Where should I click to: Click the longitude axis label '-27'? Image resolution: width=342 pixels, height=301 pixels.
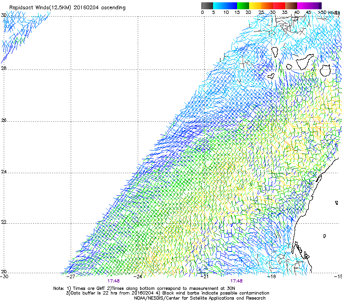(x=71, y=276)
